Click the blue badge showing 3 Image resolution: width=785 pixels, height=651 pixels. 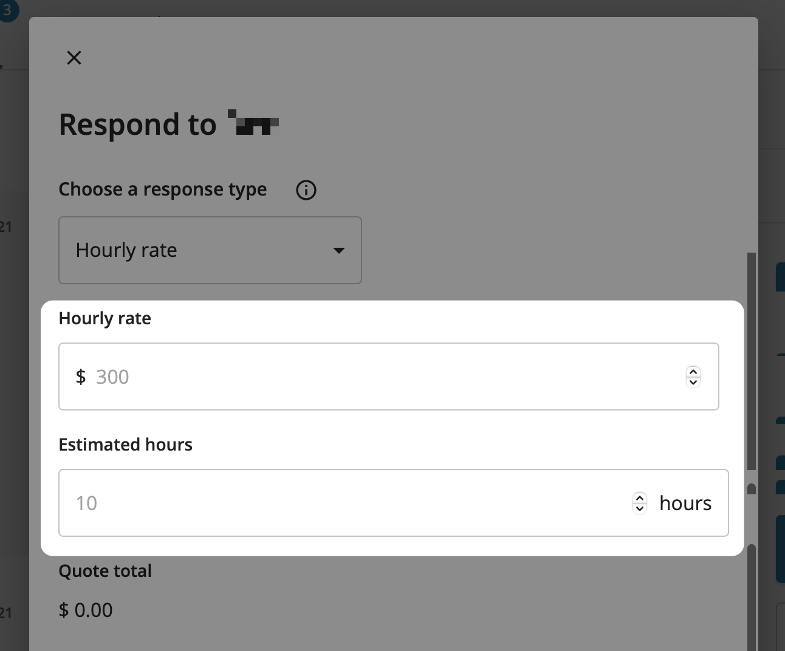pyautogui.click(x=7, y=10)
